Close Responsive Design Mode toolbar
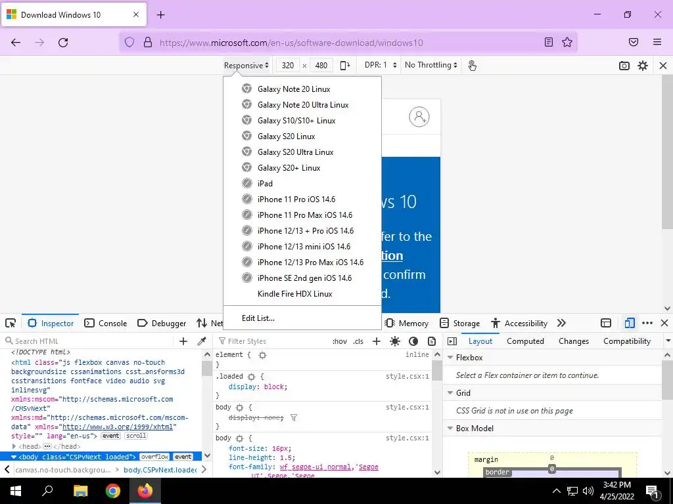673x504 pixels. pos(663,66)
